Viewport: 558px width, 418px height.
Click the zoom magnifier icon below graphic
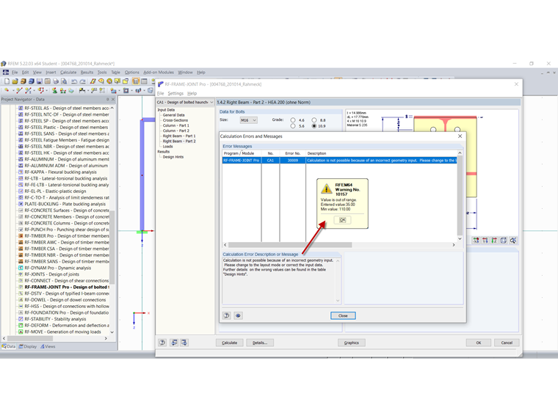point(512,241)
